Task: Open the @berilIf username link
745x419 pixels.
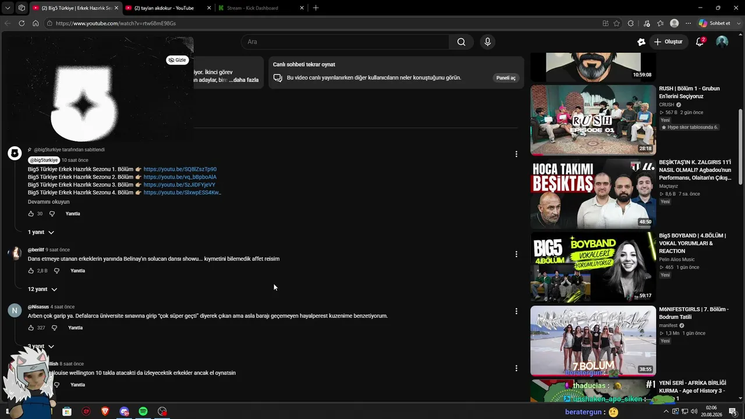Action: 36,250
